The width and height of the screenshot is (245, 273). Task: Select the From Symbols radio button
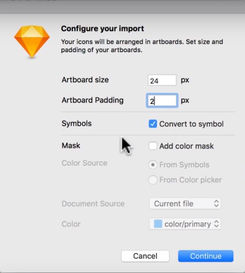(x=153, y=165)
